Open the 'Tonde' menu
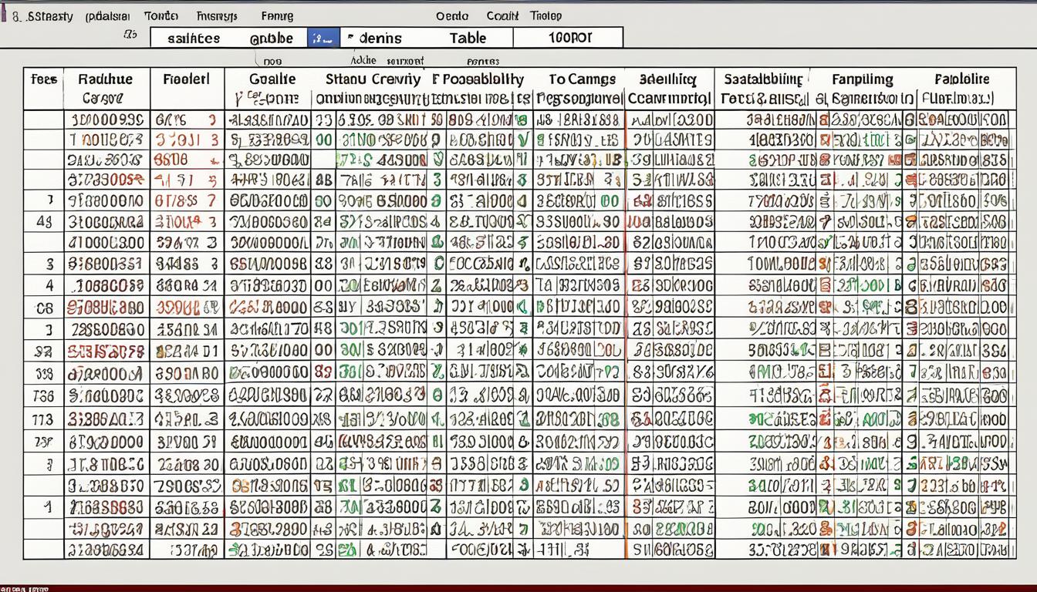 pyautogui.click(x=160, y=15)
